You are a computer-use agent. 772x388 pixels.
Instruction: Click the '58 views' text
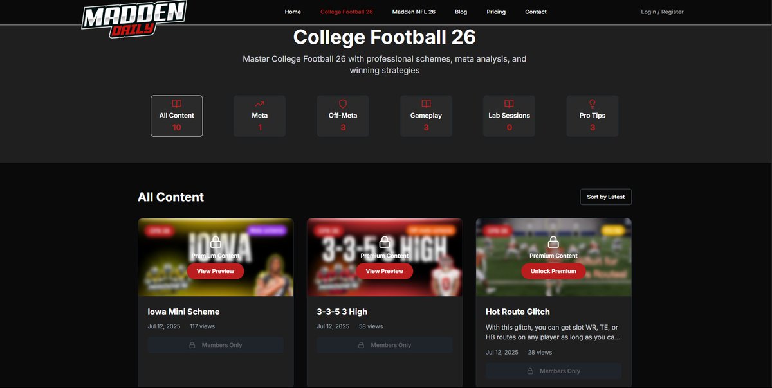tap(371, 326)
